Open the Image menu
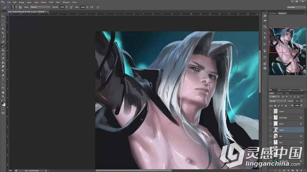This screenshot has width=307, height=172. click(x=21, y=2)
